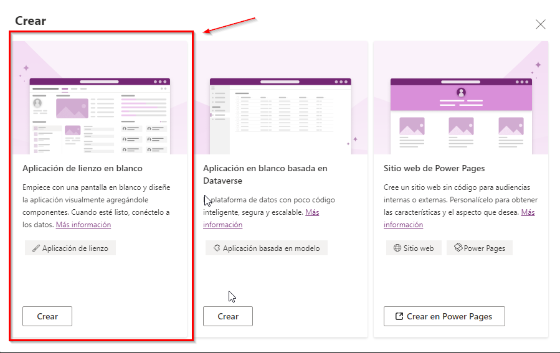
Task: Click the gear icon in Aplicación basada en modelo
Action: 217,248
